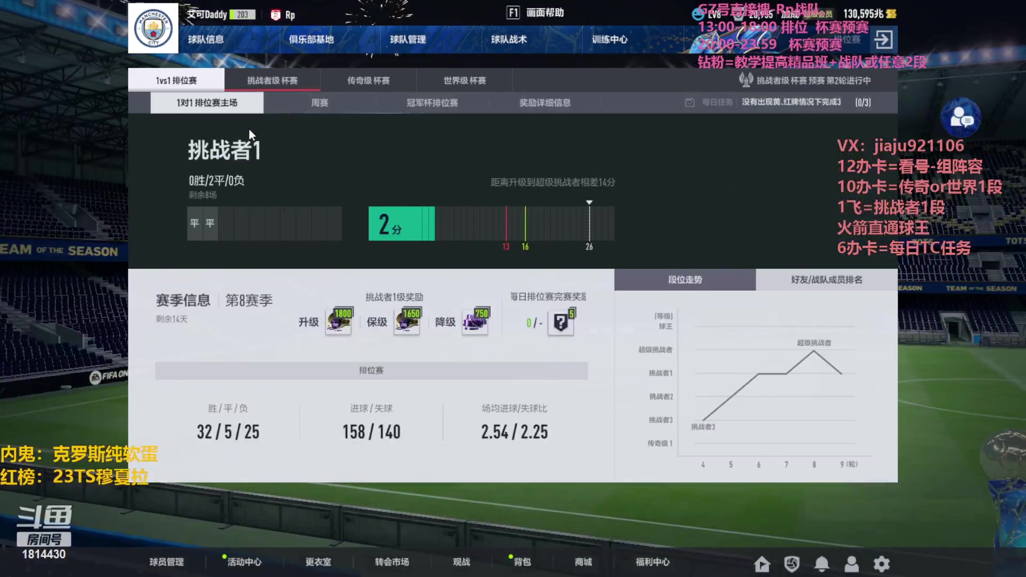Click the blue chat/friends icon on right edge
Screen dimensions: 1026x577
(x=962, y=115)
